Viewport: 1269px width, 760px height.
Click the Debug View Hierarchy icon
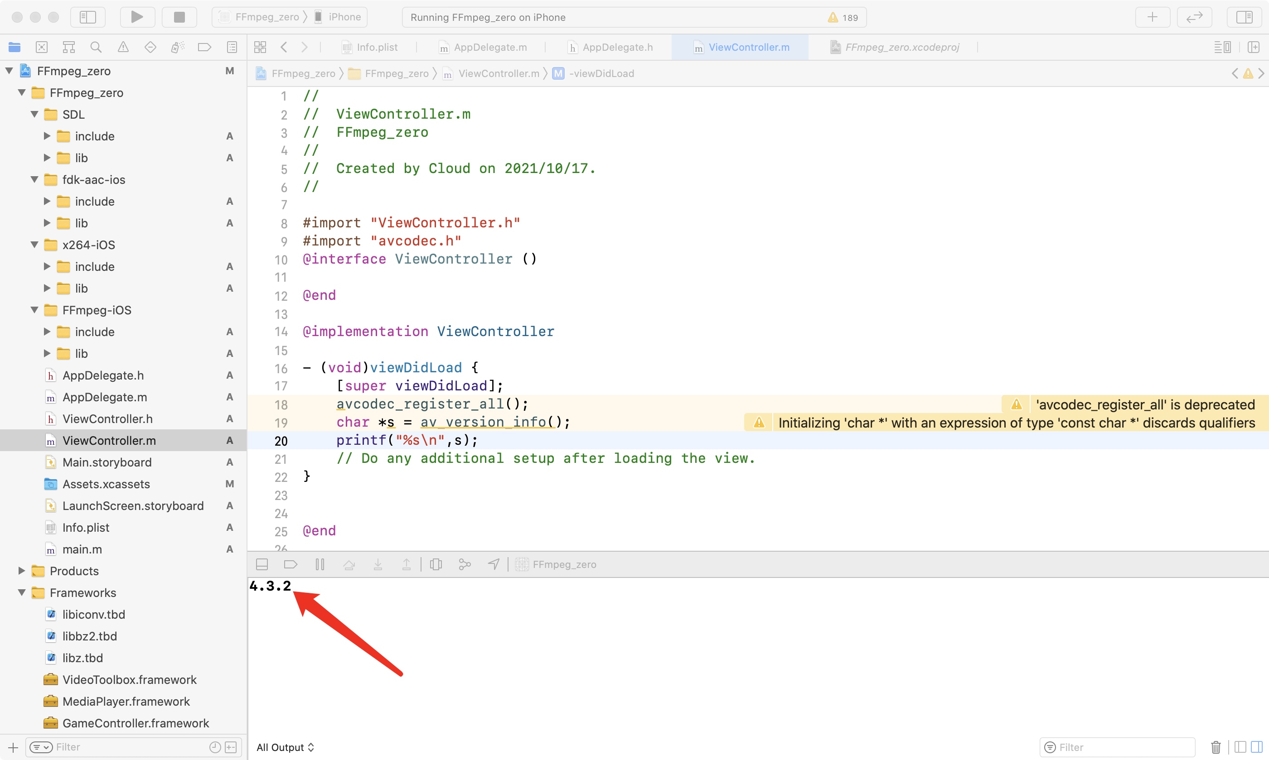(436, 564)
